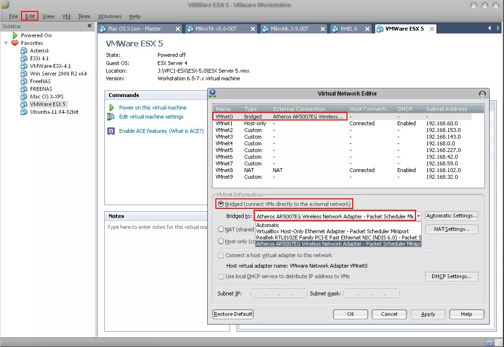Click Cancel in Virtual Network Editor
Viewport: 504px width, 347px height.
click(x=389, y=314)
